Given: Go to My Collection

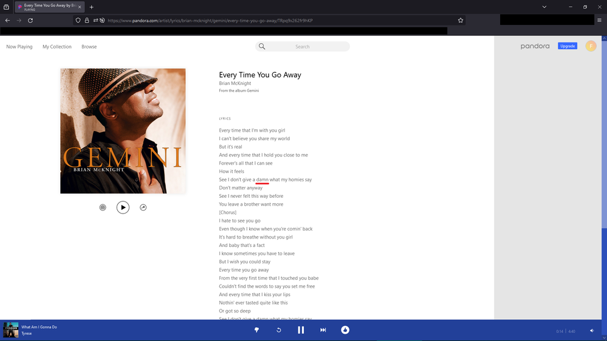Looking at the screenshot, I should [x=57, y=46].
